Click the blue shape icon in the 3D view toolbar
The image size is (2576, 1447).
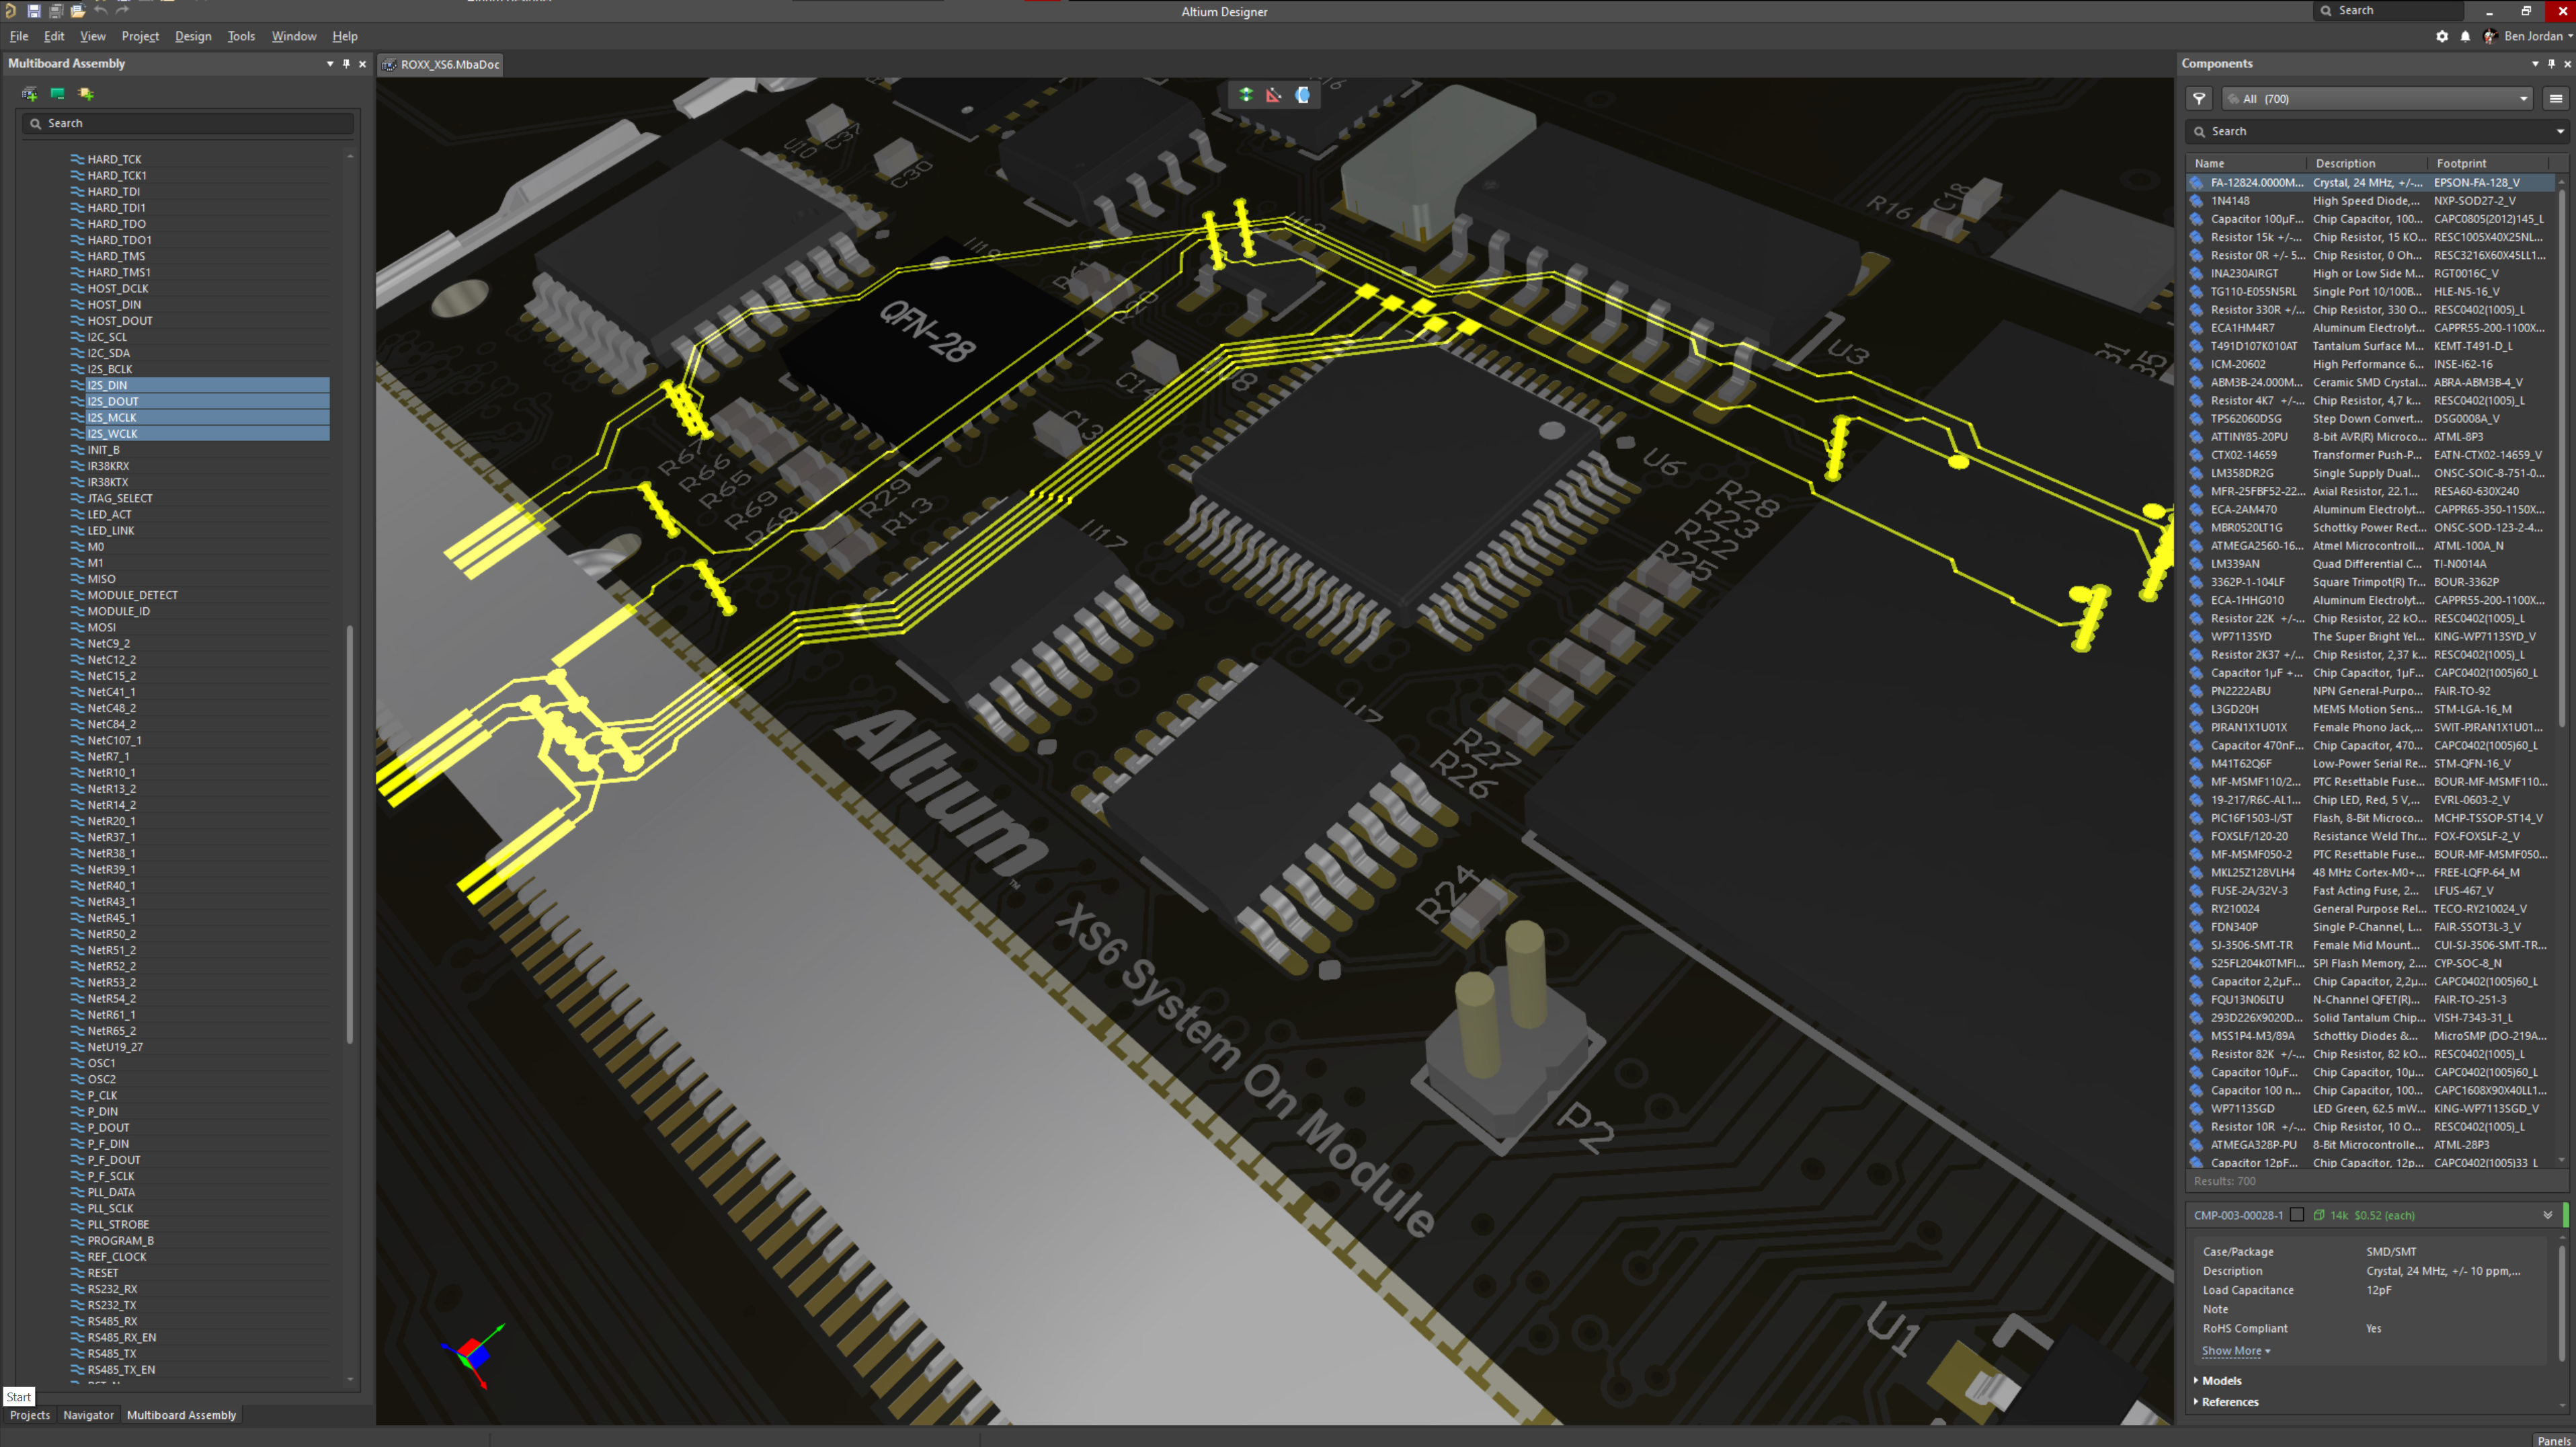coord(1303,95)
